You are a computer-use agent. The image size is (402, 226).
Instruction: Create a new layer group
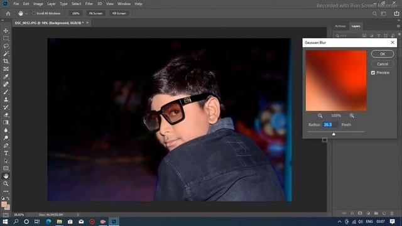376,213
